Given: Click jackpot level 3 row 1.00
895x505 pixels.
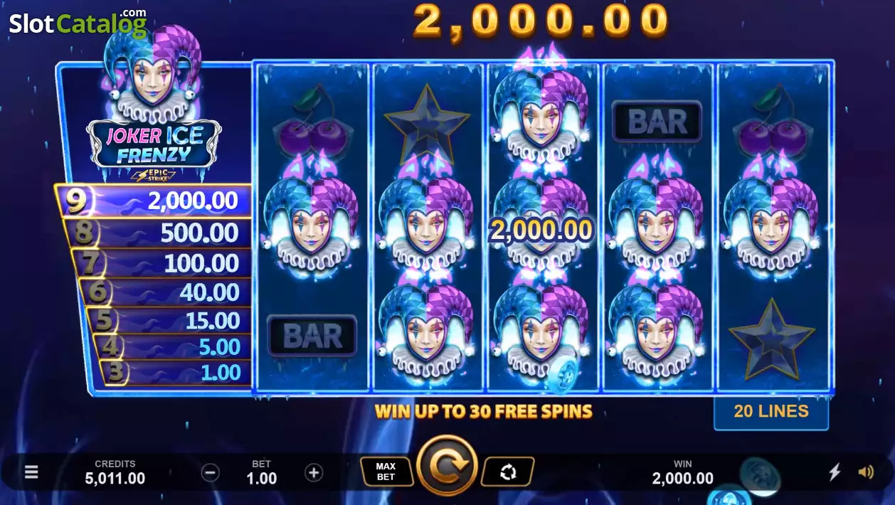Looking at the screenshot, I should pos(176,373).
